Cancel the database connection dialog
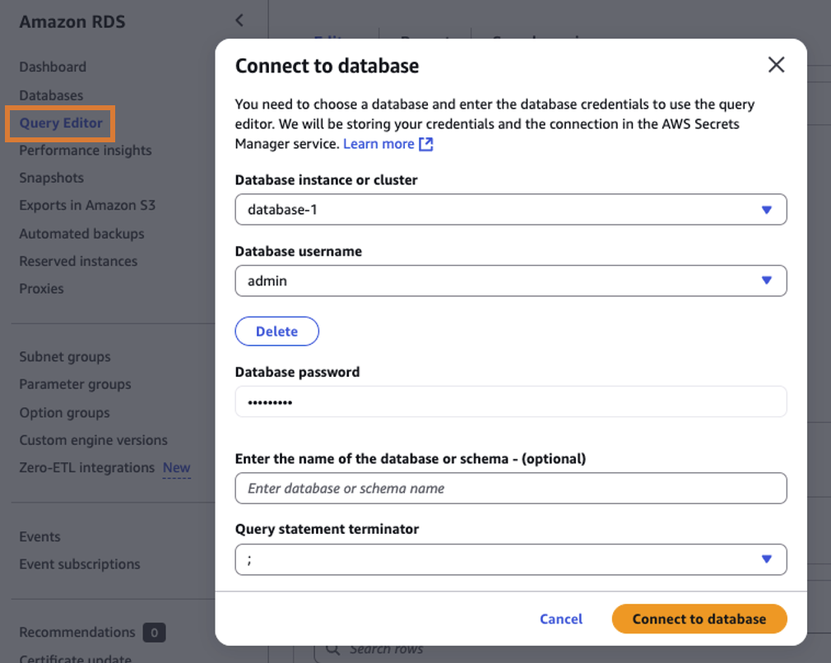 point(561,619)
